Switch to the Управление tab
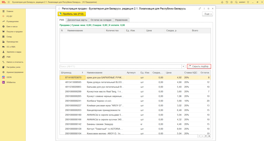 (121, 20)
